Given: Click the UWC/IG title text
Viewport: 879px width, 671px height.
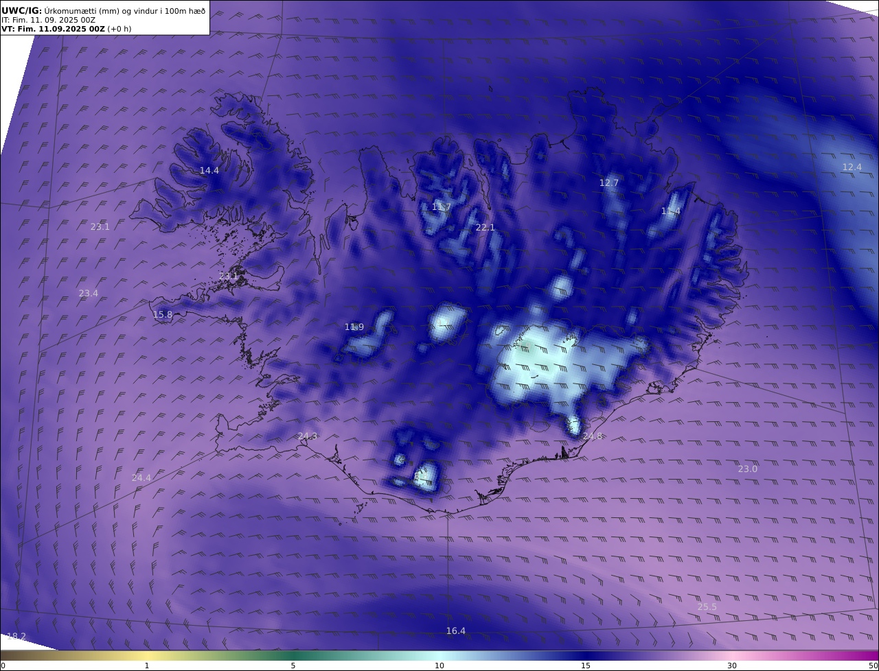Looking at the screenshot, I should (x=21, y=10).
